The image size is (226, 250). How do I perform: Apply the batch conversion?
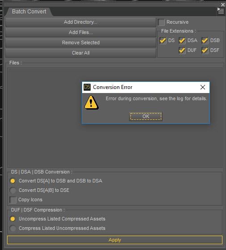(x=115, y=240)
